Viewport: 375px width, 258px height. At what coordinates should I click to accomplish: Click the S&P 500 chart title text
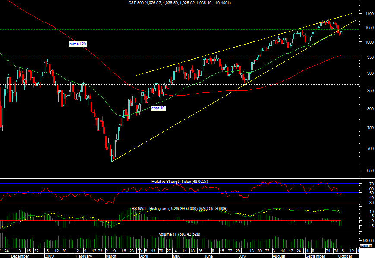point(180,3)
